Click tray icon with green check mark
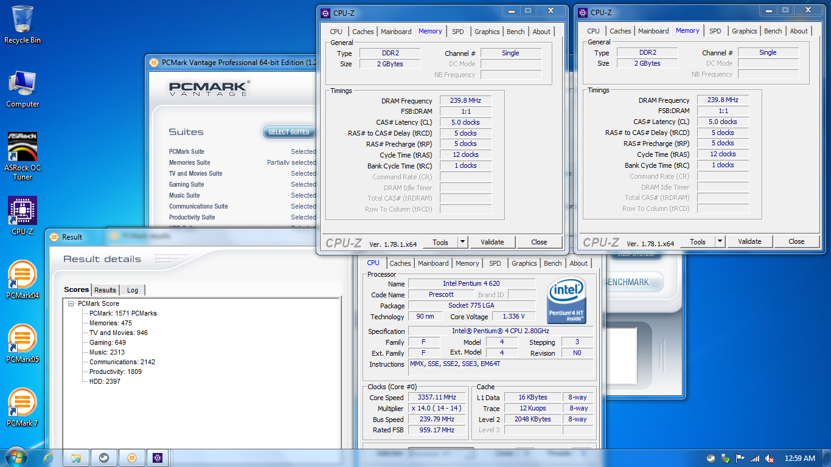Viewport: 831px width, 467px height. coord(726,458)
